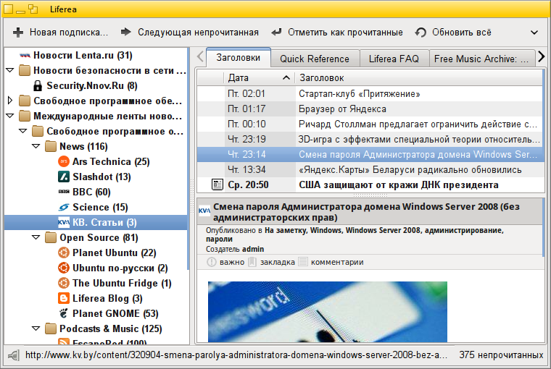Screen dimensions: 551x369
Task: Open the Liferea FAQ tab
Action: pyautogui.click(x=394, y=59)
